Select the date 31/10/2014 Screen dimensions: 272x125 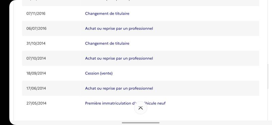click(36, 43)
